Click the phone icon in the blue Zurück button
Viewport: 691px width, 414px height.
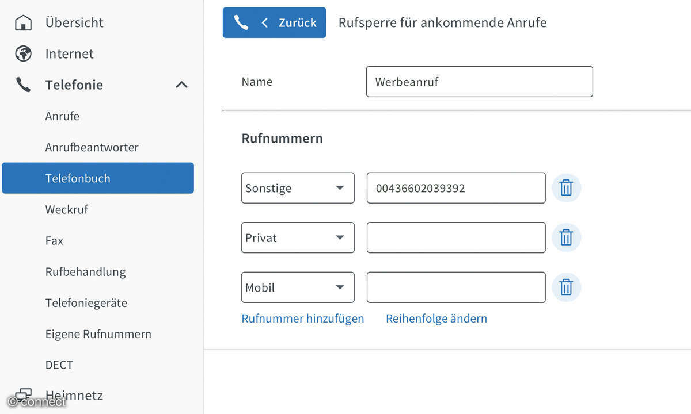point(241,22)
